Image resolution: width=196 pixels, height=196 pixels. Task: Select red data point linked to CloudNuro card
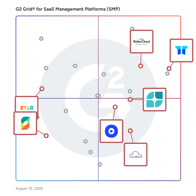[x=130, y=131]
